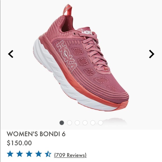Click the second blue rating star
Screen dimensions: 162x162
20,154
